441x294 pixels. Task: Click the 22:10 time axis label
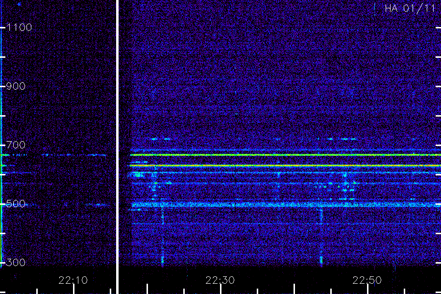click(x=73, y=280)
